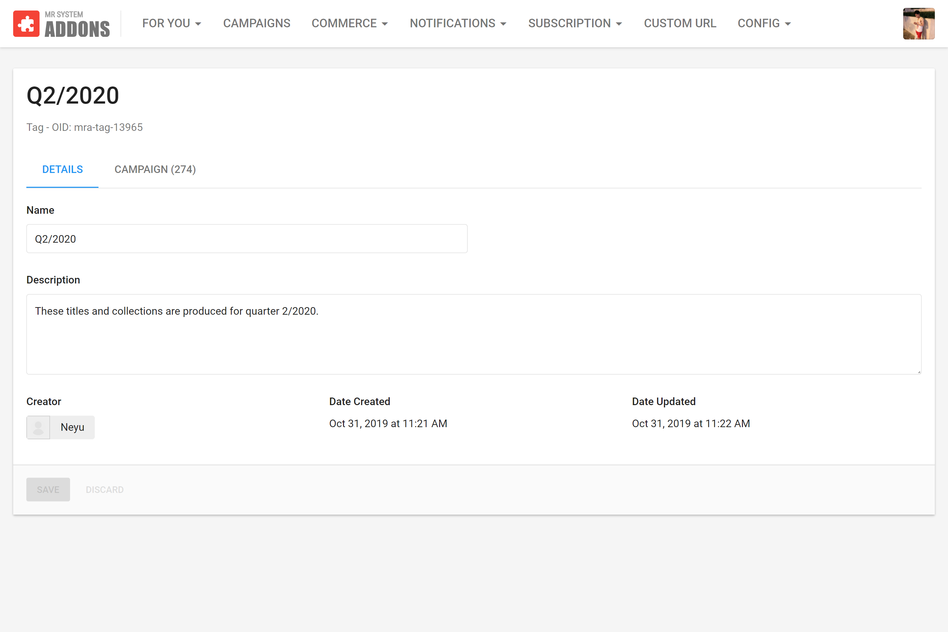
Task: Expand the NOTIFICATIONS dropdown menu
Action: click(x=458, y=23)
